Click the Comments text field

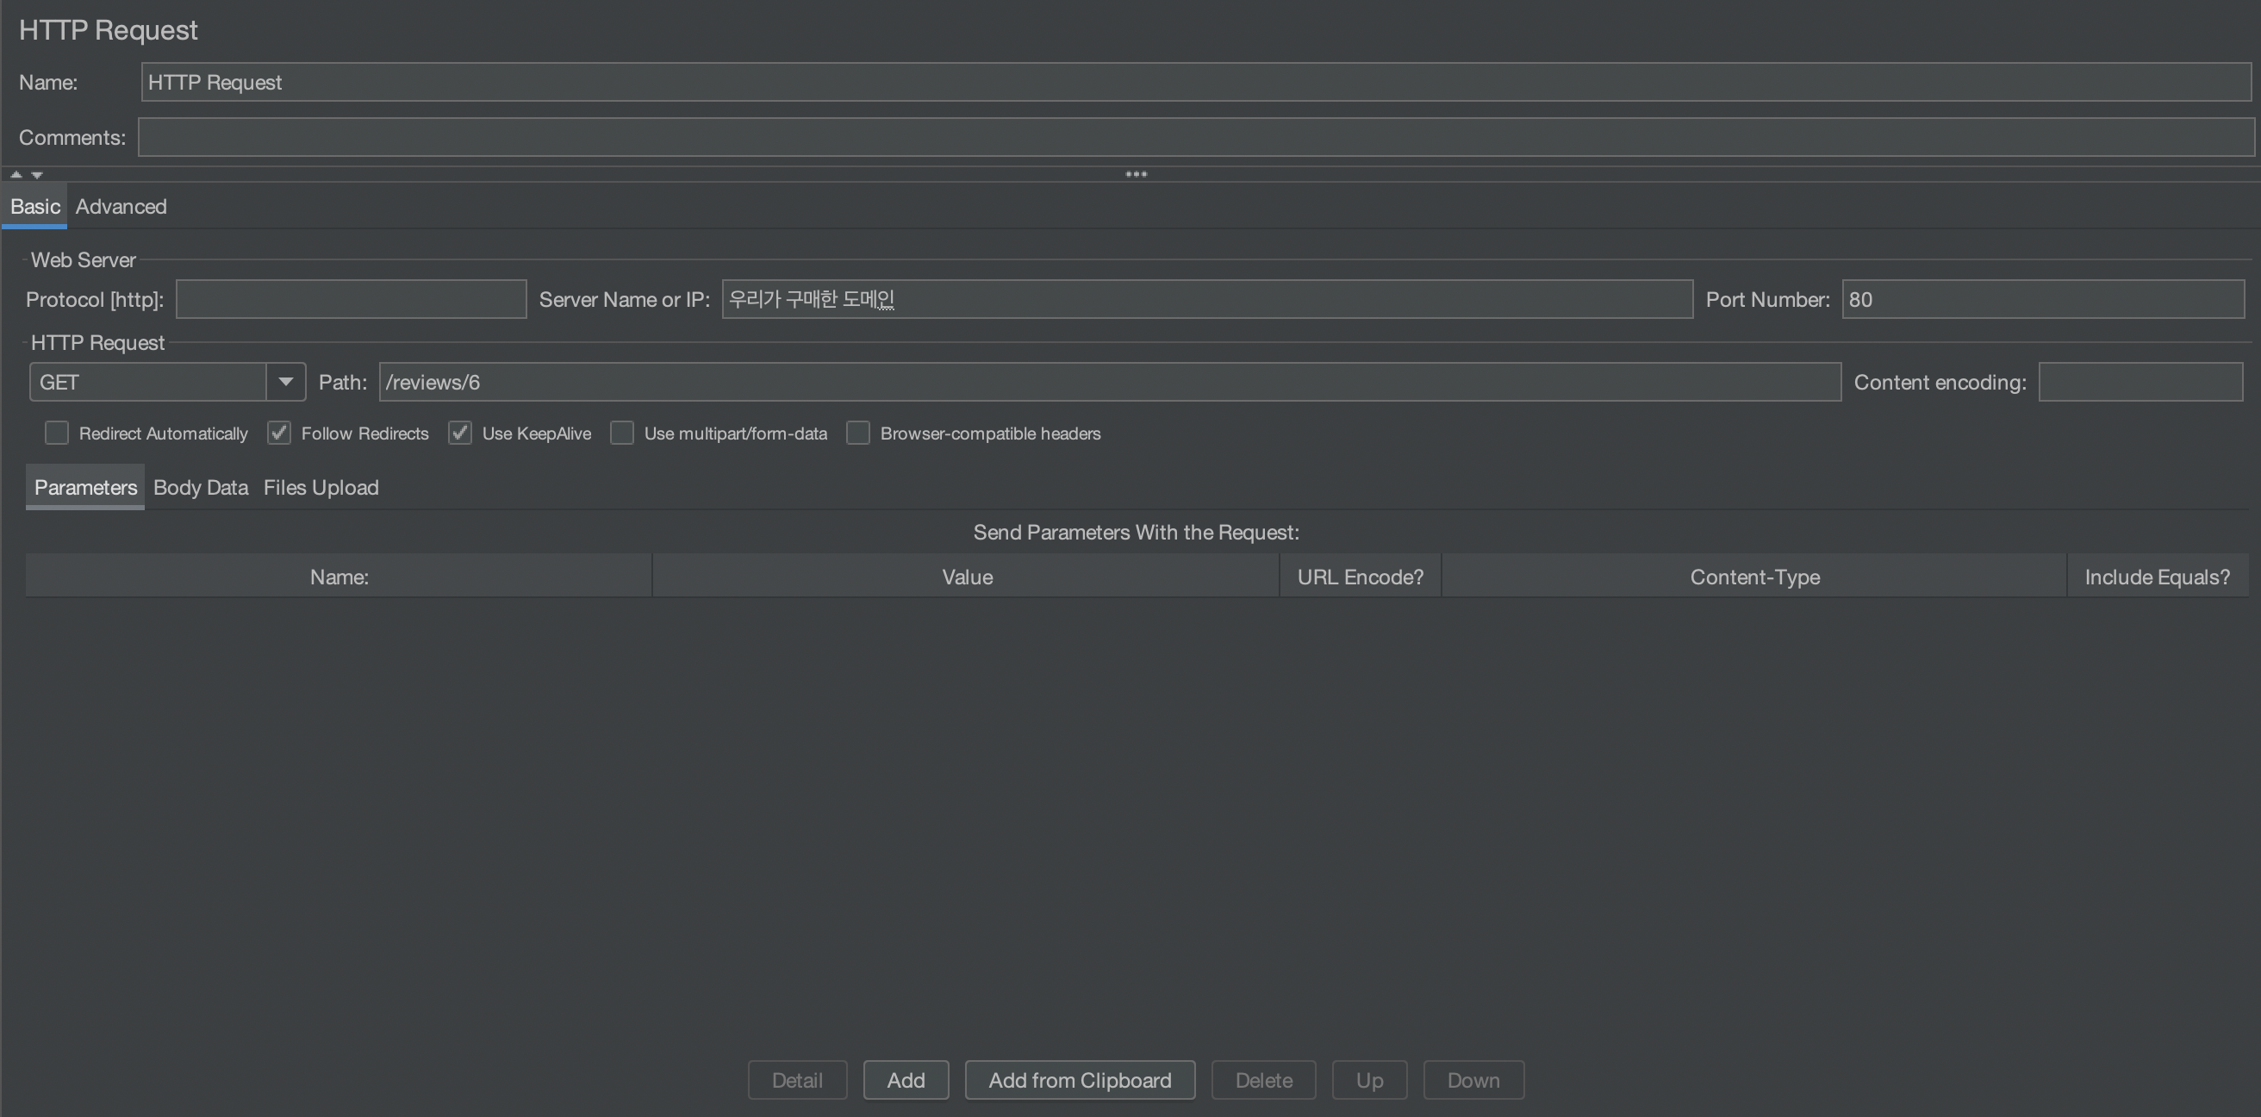pos(1195,138)
